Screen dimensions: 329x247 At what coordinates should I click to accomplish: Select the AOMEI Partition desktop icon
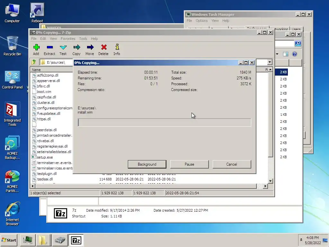12,181
